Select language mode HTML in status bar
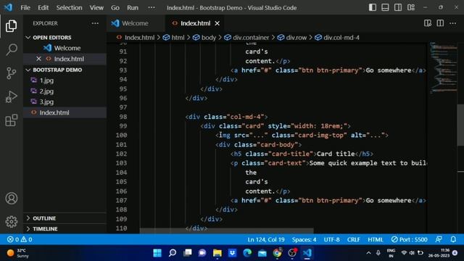This screenshot has width=464, height=261. point(376,239)
